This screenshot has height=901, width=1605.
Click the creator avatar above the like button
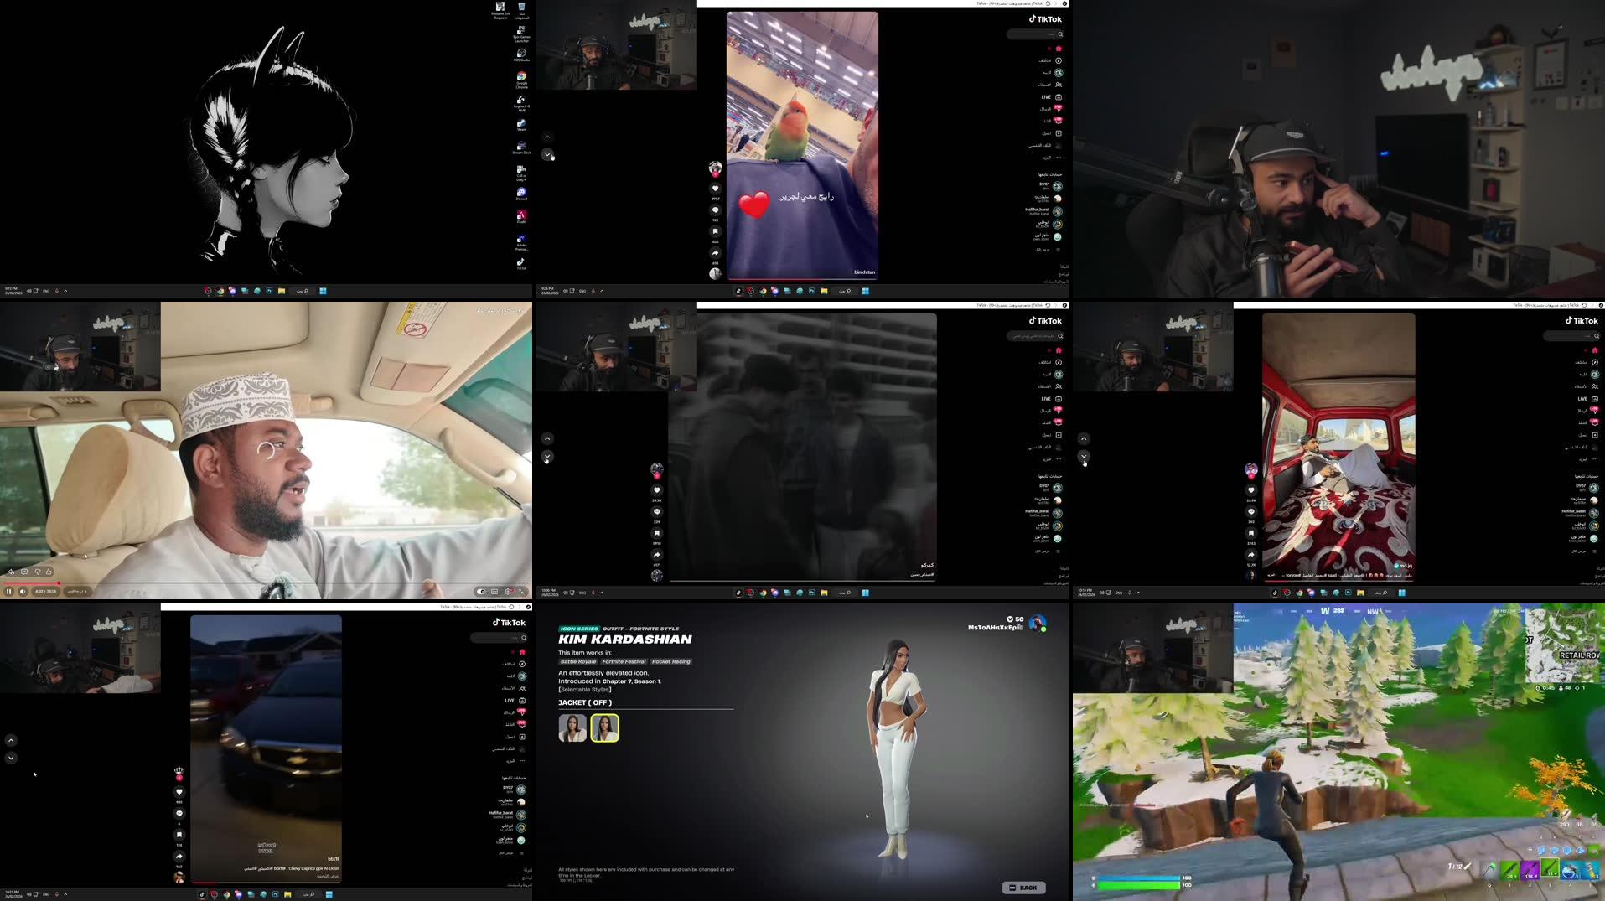[715, 167]
